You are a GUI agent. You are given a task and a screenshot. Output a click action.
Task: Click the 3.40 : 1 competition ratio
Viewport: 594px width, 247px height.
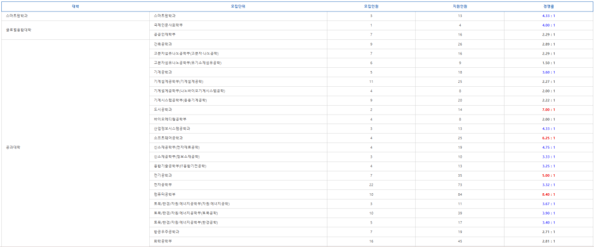tap(548, 222)
